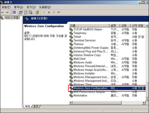The height and width of the screenshot is (113, 149).
Task: Select the Windows Firewall/Internet service name
Action: tap(91, 66)
